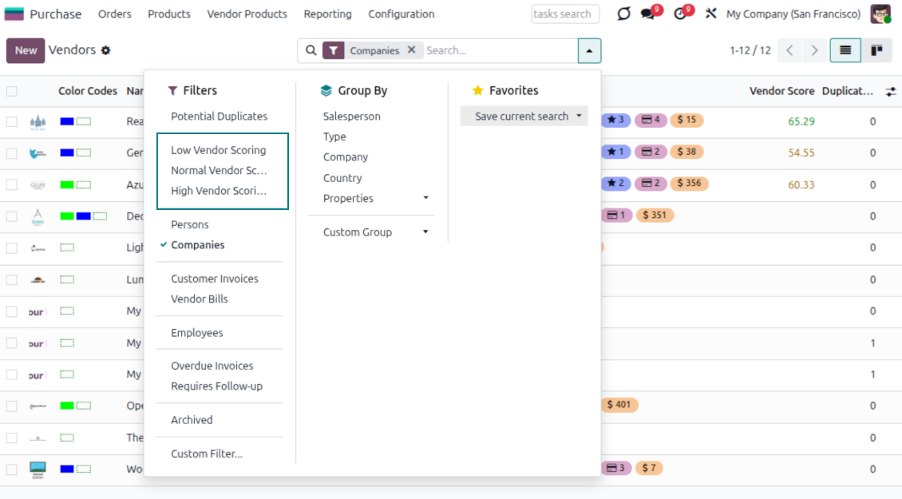Open the Reporting menu
The height and width of the screenshot is (499, 902).
click(x=327, y=14)
